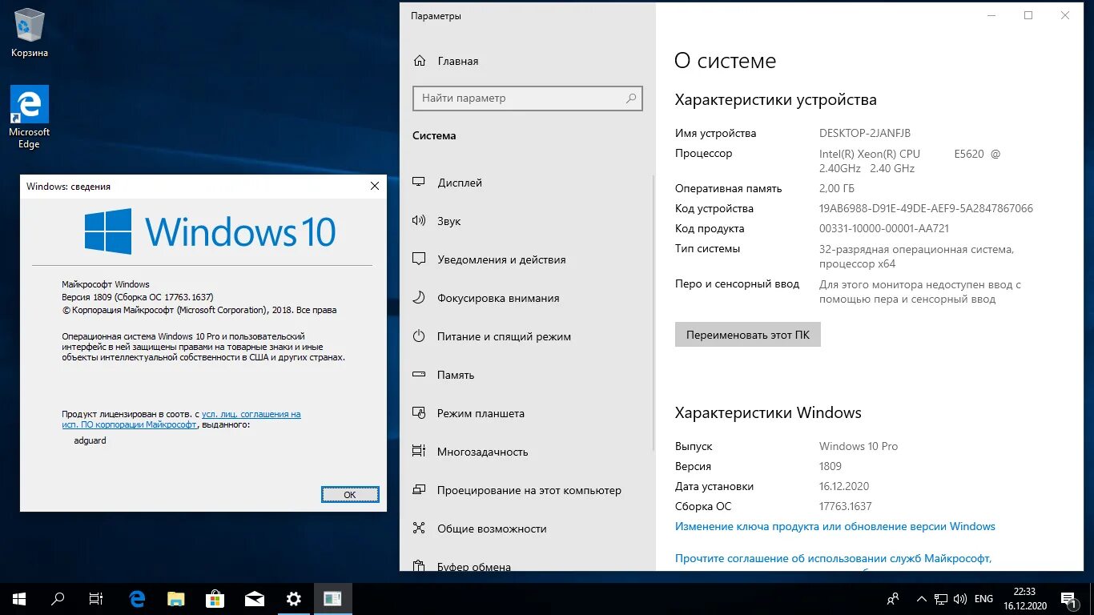
Task: Open the Windows Start menu
Action: (19, 599)
